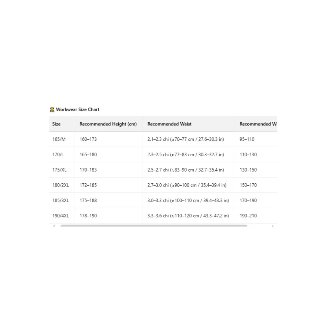Click the 175/XL size cell
The image size is (325, 325).
tap(59, 170)
